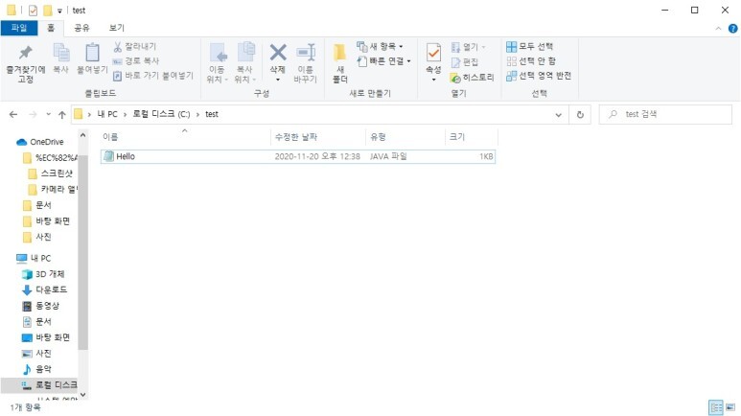Open the 새 항목 new item dropdown

[x=381, y=46]
